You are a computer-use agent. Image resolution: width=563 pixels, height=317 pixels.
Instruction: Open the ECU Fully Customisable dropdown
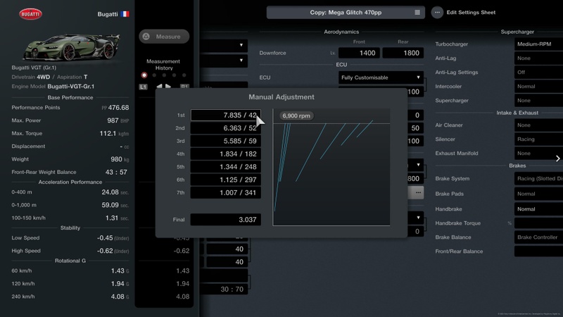coord(381,77)
